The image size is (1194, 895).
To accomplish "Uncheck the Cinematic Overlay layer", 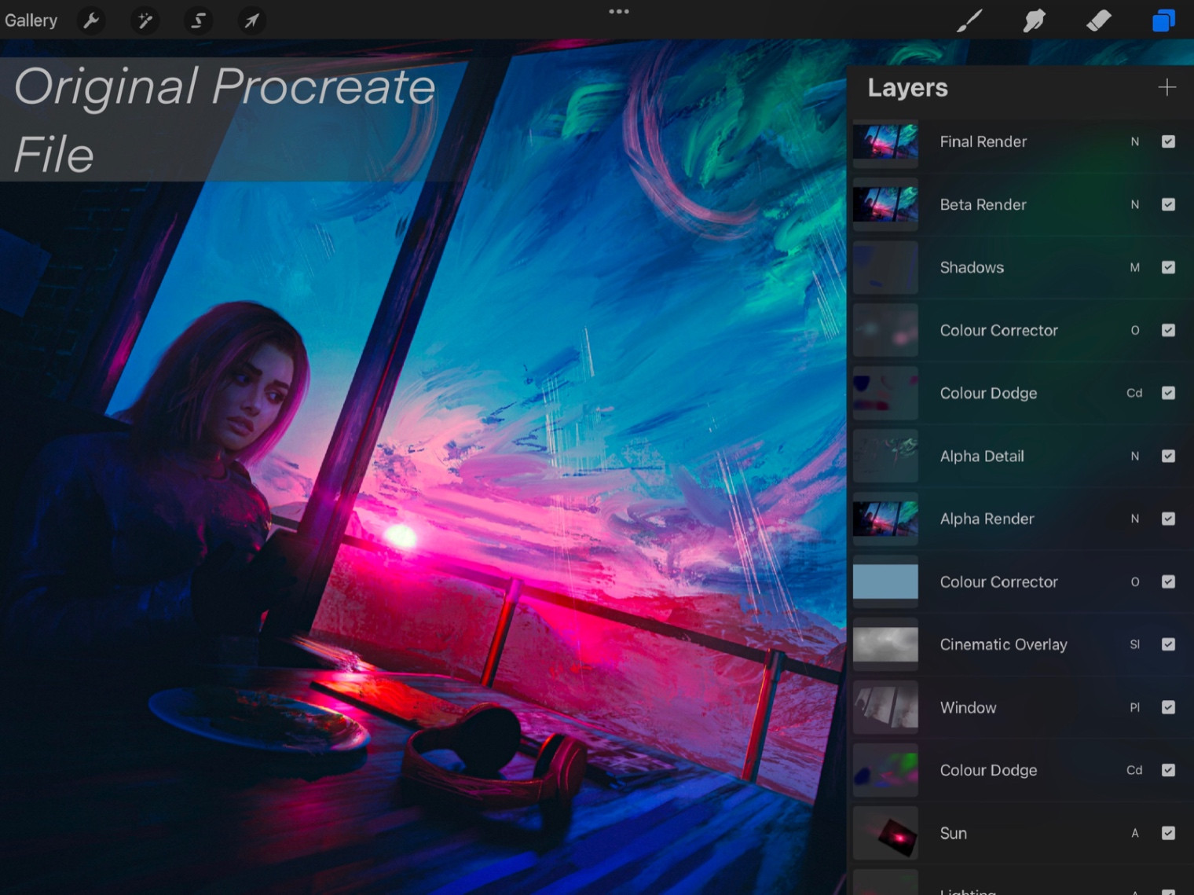I will tap(1168, 644).
